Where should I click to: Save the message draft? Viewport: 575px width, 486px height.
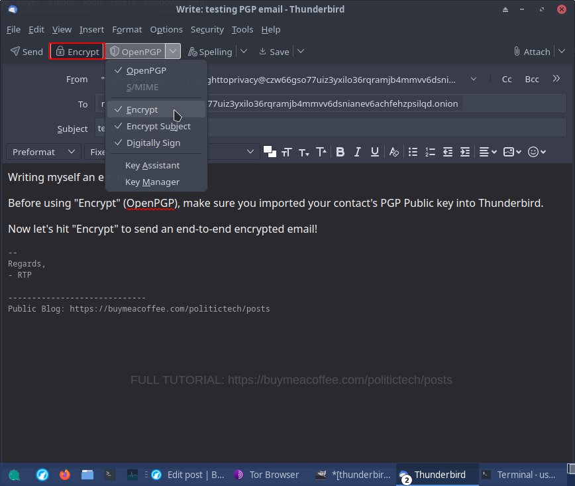click(274, 52)
